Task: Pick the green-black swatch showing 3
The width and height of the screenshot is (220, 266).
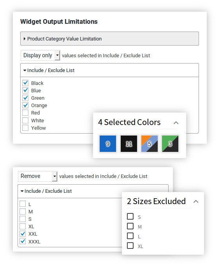Action: click(170, 144)
